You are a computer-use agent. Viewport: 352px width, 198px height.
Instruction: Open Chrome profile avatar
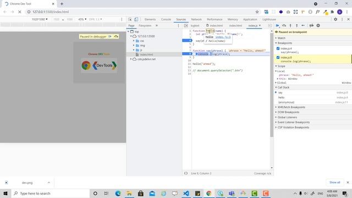pyautogui.click(x=340, y=12)
